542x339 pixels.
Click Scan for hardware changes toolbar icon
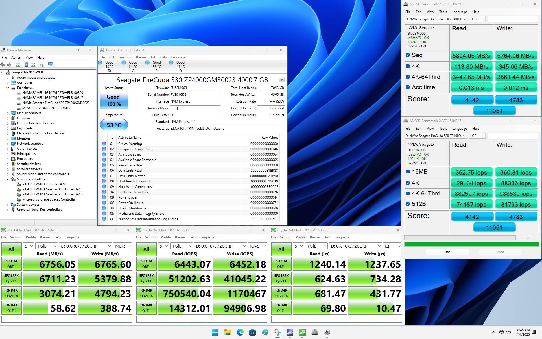click(51, 64)
